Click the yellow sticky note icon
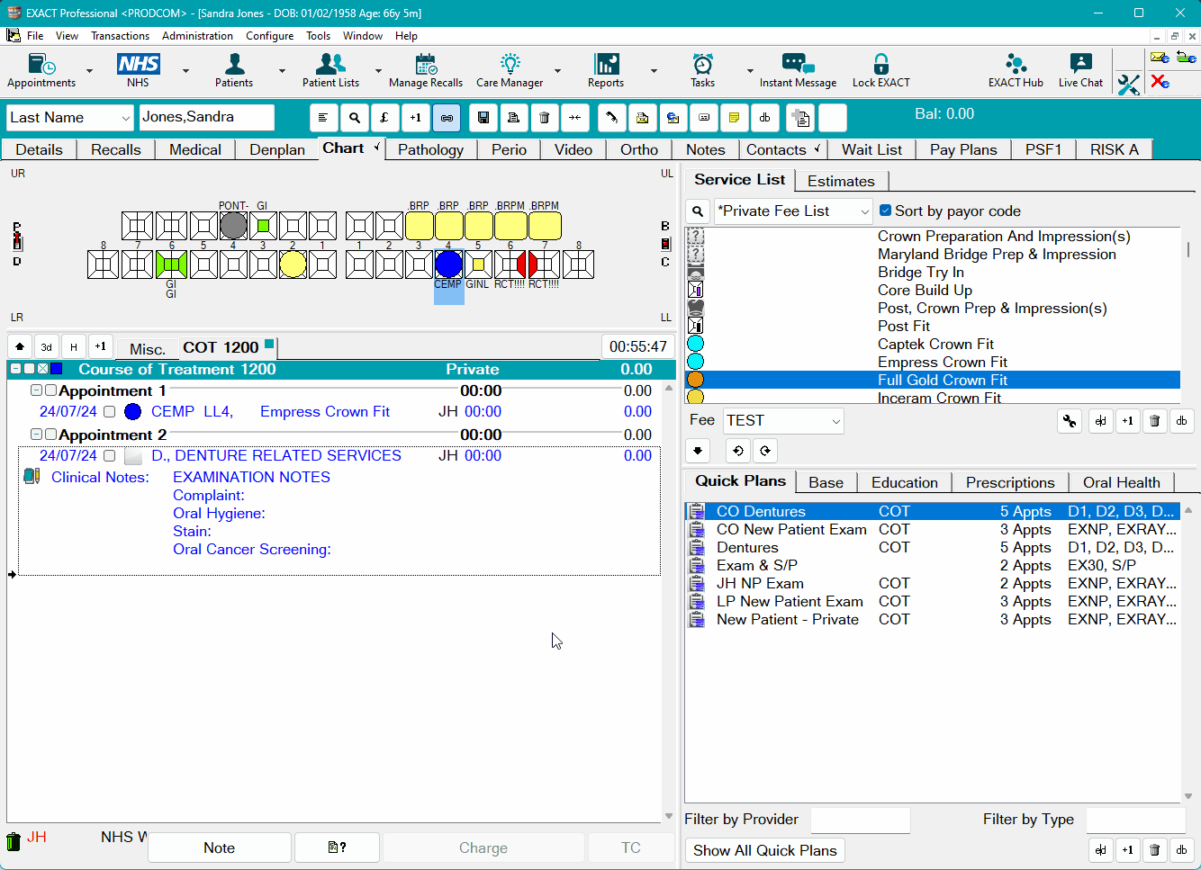The height and width of the screenshot is (870, 1201). (x=734, y=118)
